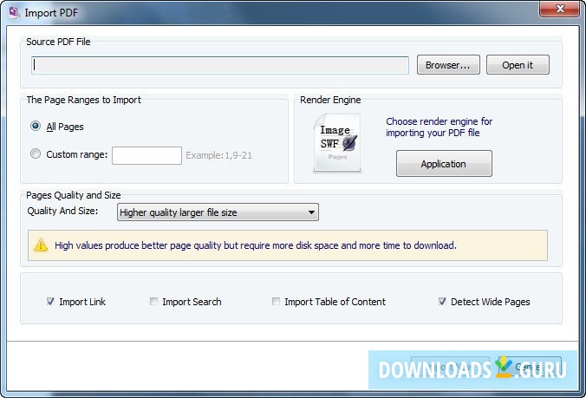Click 'Choose render engine for importing' text
The width and height of the screenshot is (586, 398).
[439, 127]
